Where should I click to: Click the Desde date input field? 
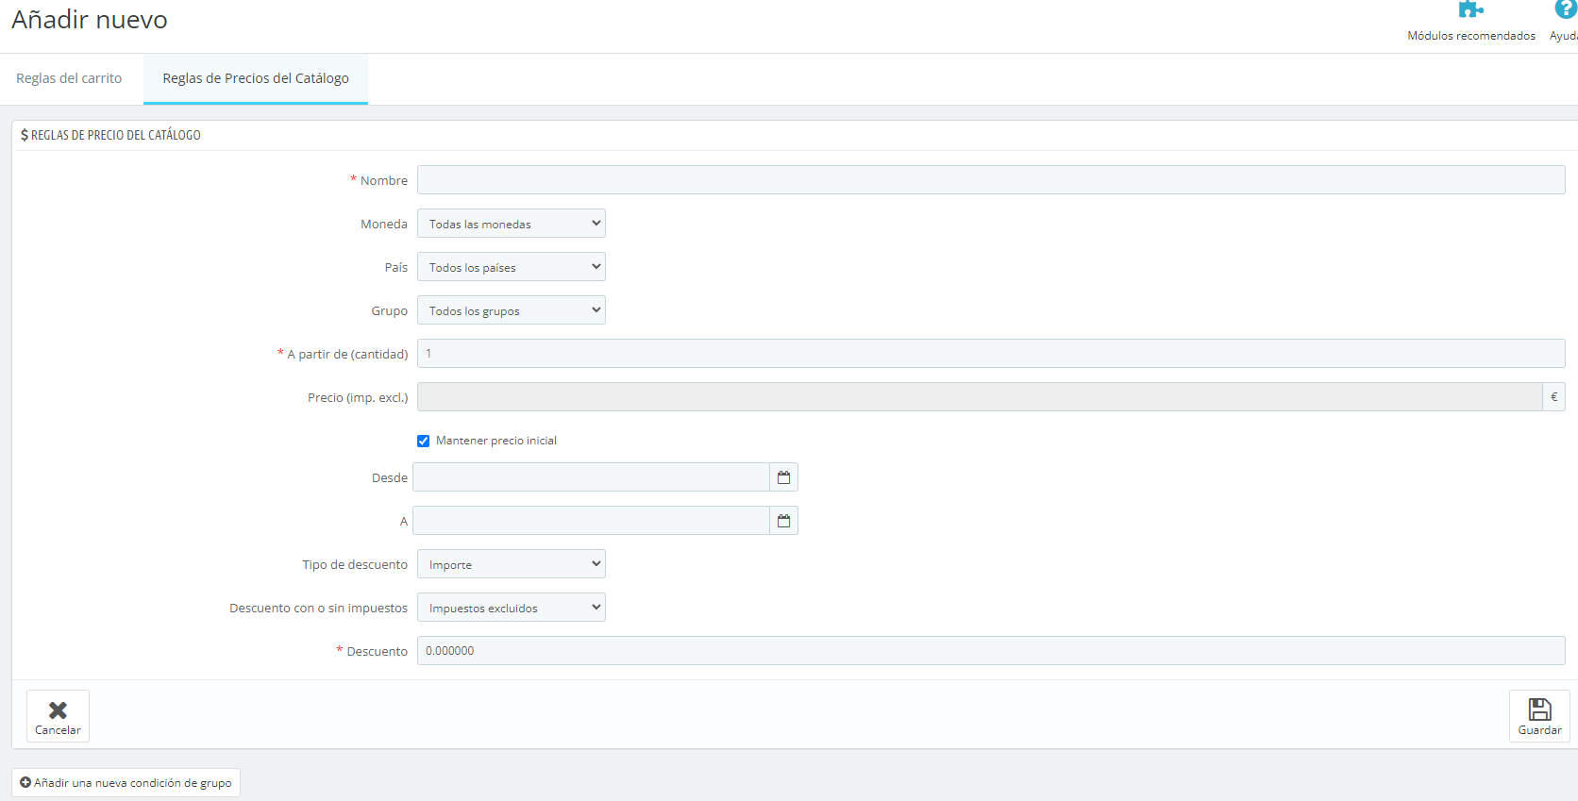(591, 477)
